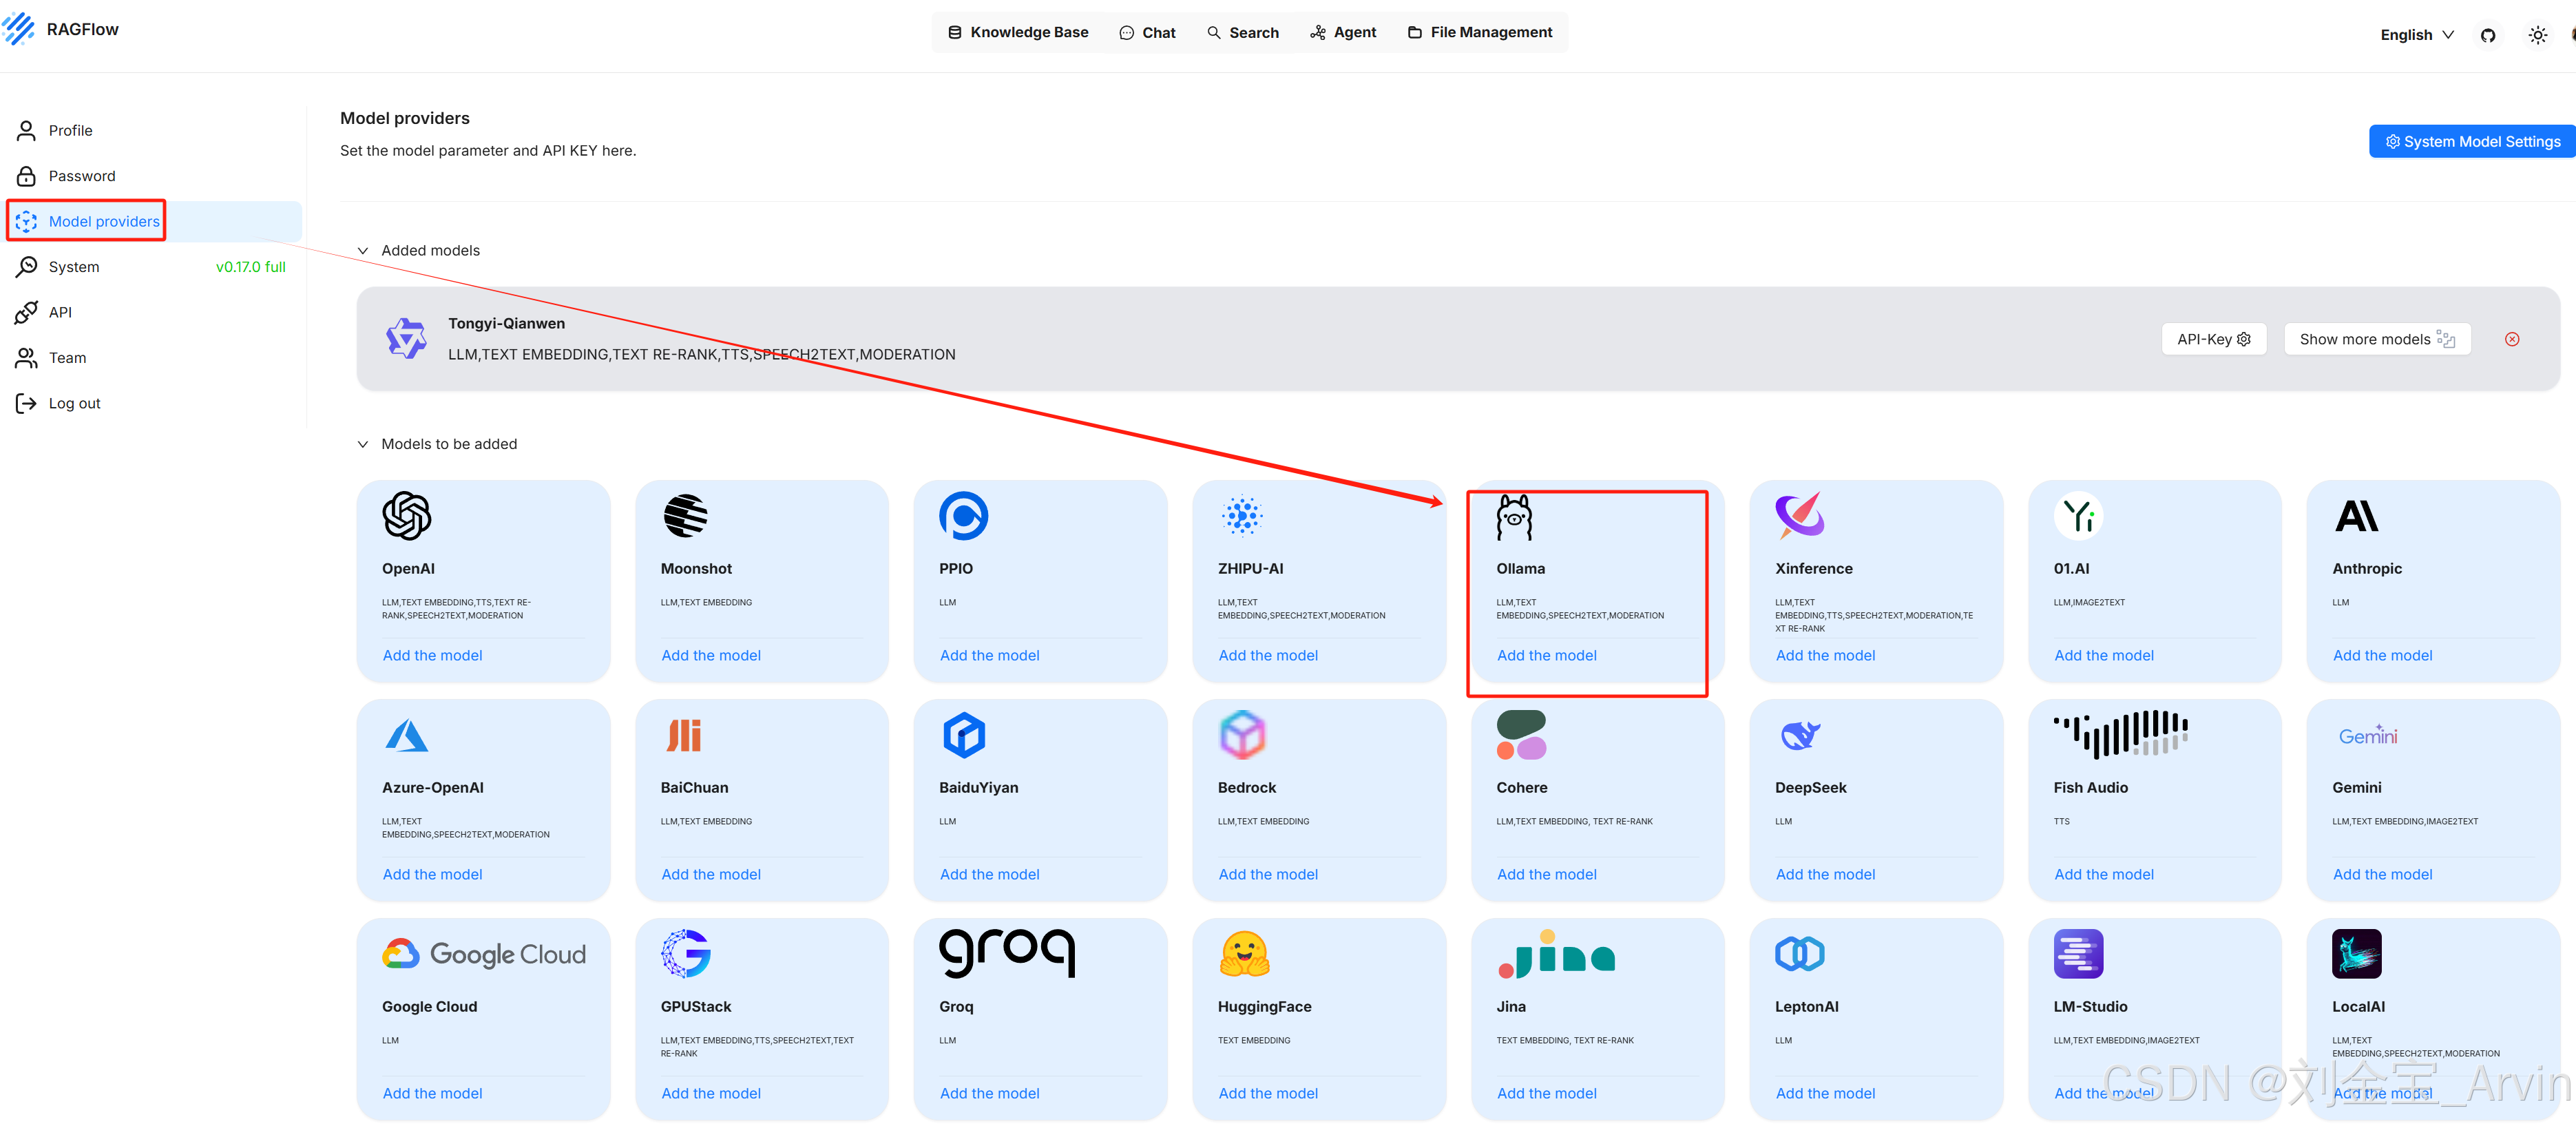This screenshot has height=1126, width=2576.
Task: Open Team in the sidebar
Action: [67, 358]
